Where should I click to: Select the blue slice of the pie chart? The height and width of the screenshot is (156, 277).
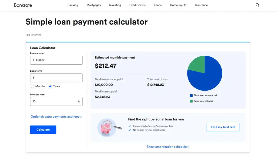point(210,78)
